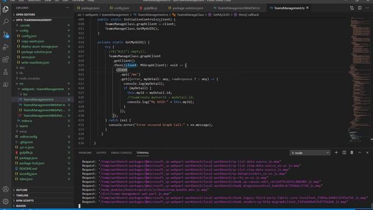Image resolution: width=373 pixels, height=210 pixels.
Task: Open the terminal selector dropdown '1: node'
Action: (310, 153)
